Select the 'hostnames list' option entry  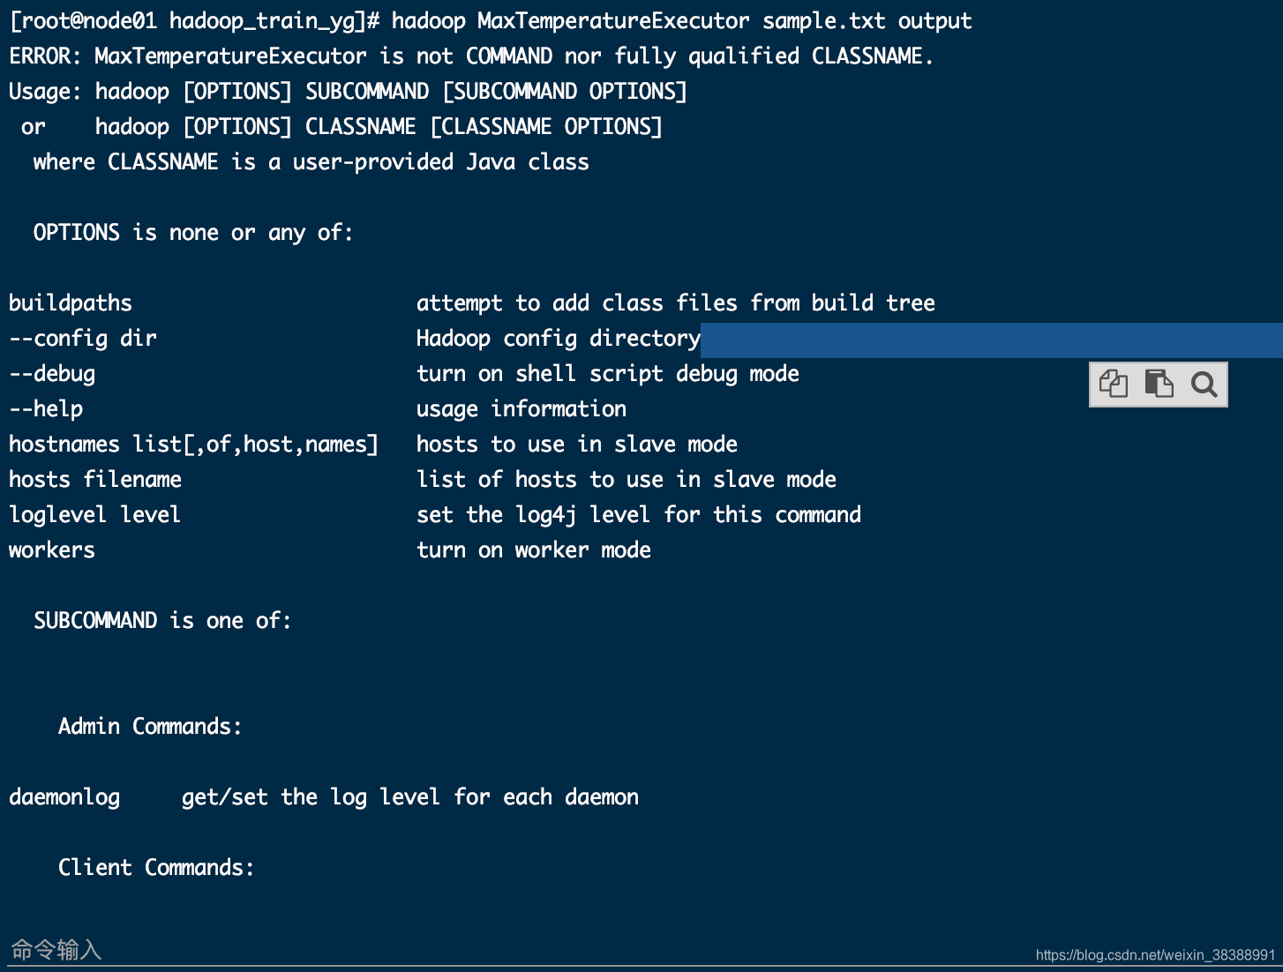click(193, 444)
